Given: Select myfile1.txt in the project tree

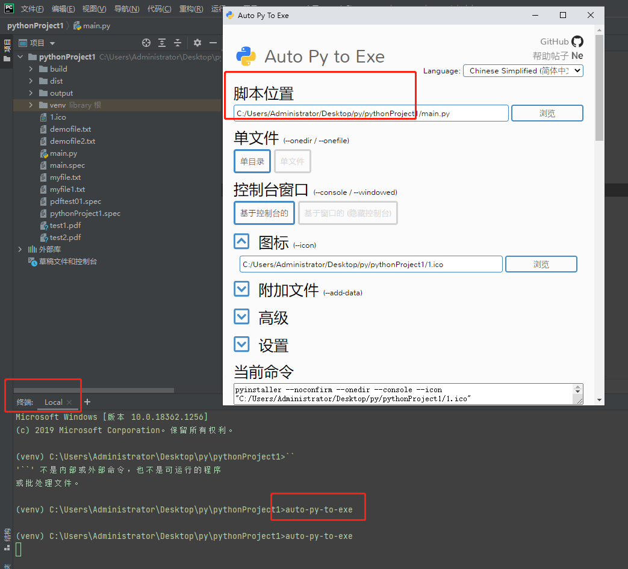Looking at the screenshot, I should pyautogui.click(x=67, y=189).
